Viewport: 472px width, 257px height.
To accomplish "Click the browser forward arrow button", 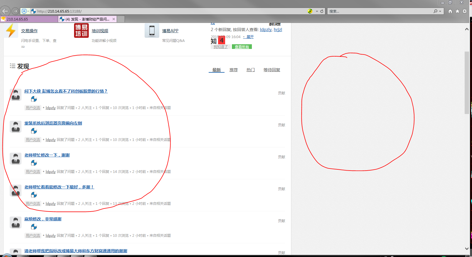I will coord(15,11).
